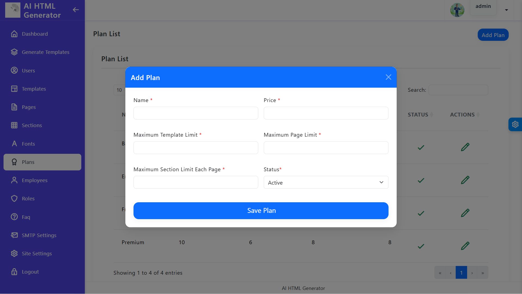Open Generate Templates layers icon
522x294 pixels.
14,52
